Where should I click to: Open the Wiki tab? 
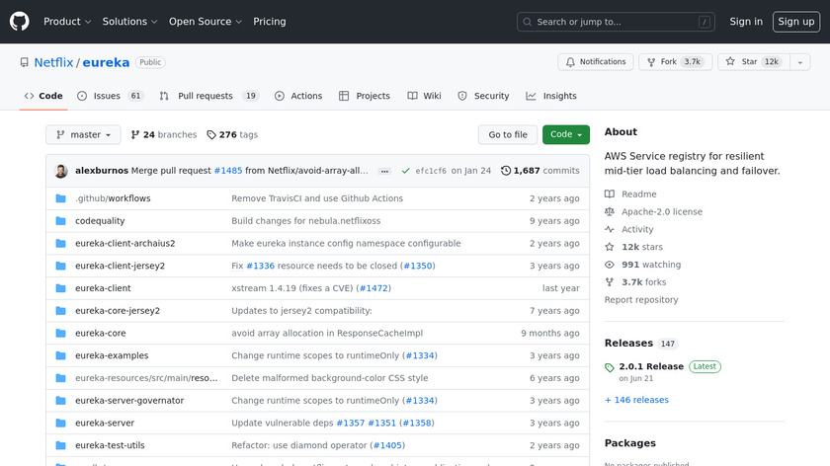[425, 96]
